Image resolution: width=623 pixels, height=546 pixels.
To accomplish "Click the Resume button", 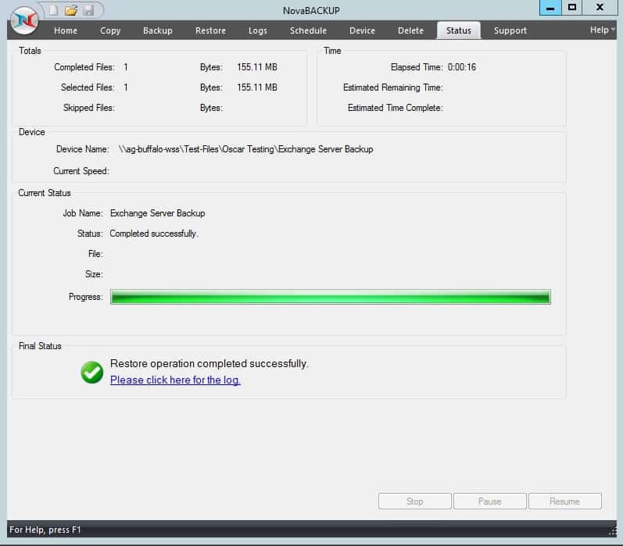I will tap(564, 501).
